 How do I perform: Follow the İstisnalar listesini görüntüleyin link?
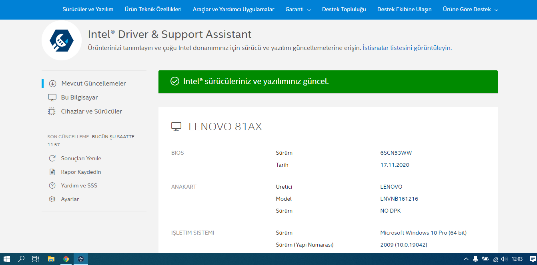(x=407, y=48)
